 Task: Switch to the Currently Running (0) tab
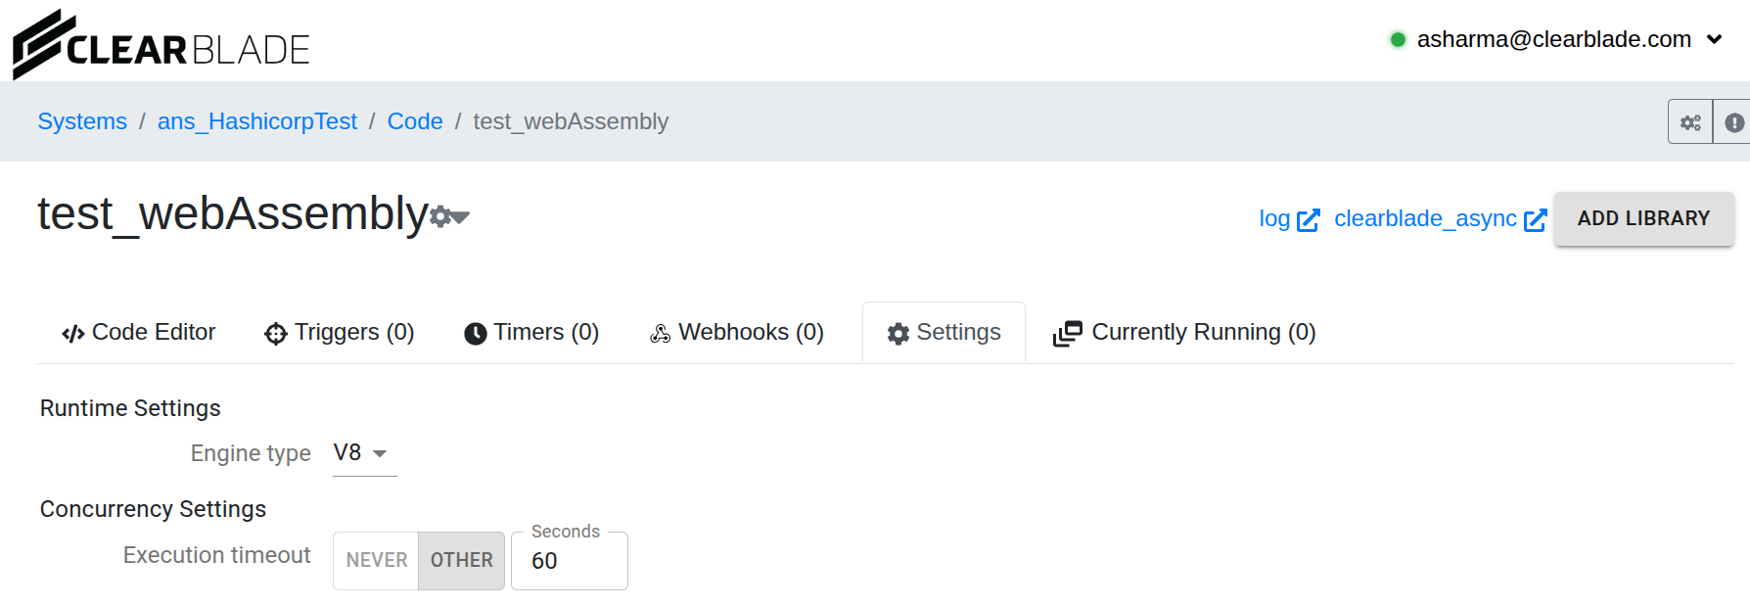(1184, 333)
